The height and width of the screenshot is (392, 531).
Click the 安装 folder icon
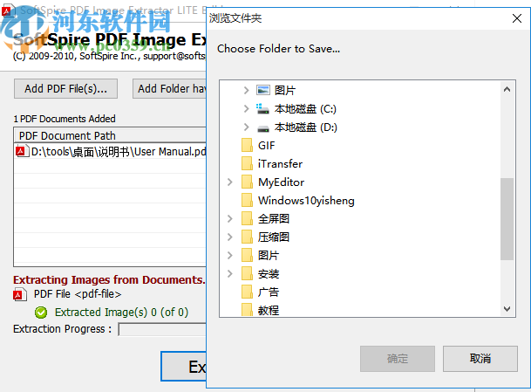tap(248, 273)
